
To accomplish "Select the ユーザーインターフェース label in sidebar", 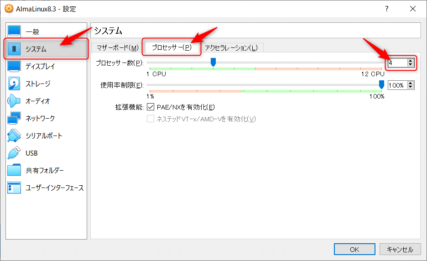I will [x=55, y=188].
